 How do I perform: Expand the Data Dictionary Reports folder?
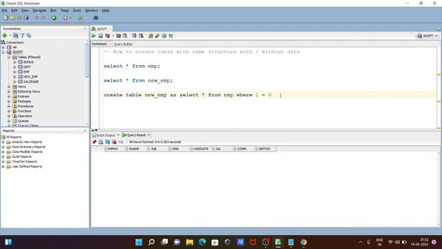[3, 147]
